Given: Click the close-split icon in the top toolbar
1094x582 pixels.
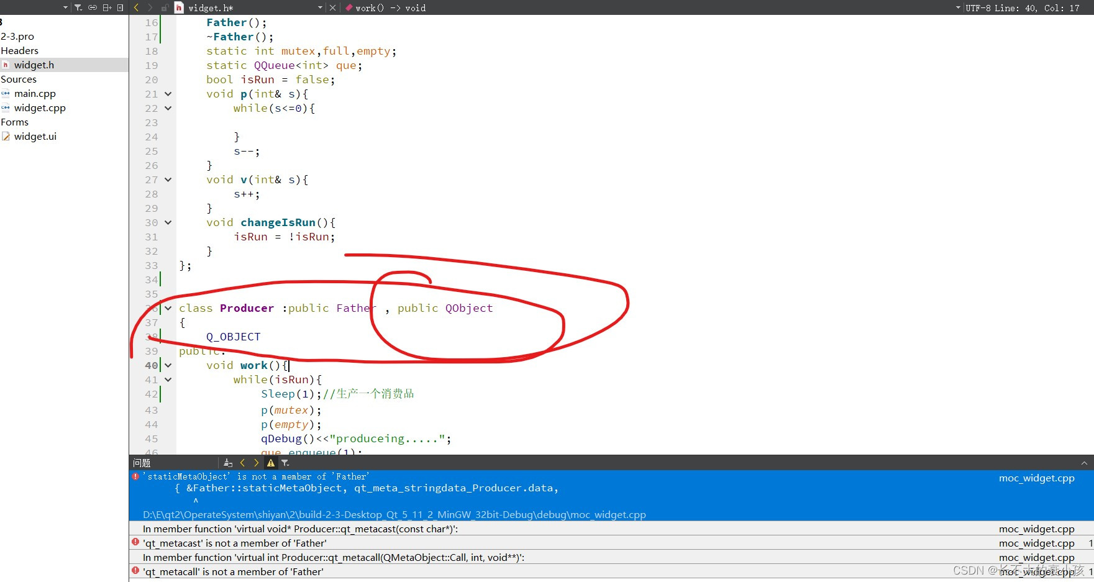Looking at the screenshot, I should (x=121, y=7).
